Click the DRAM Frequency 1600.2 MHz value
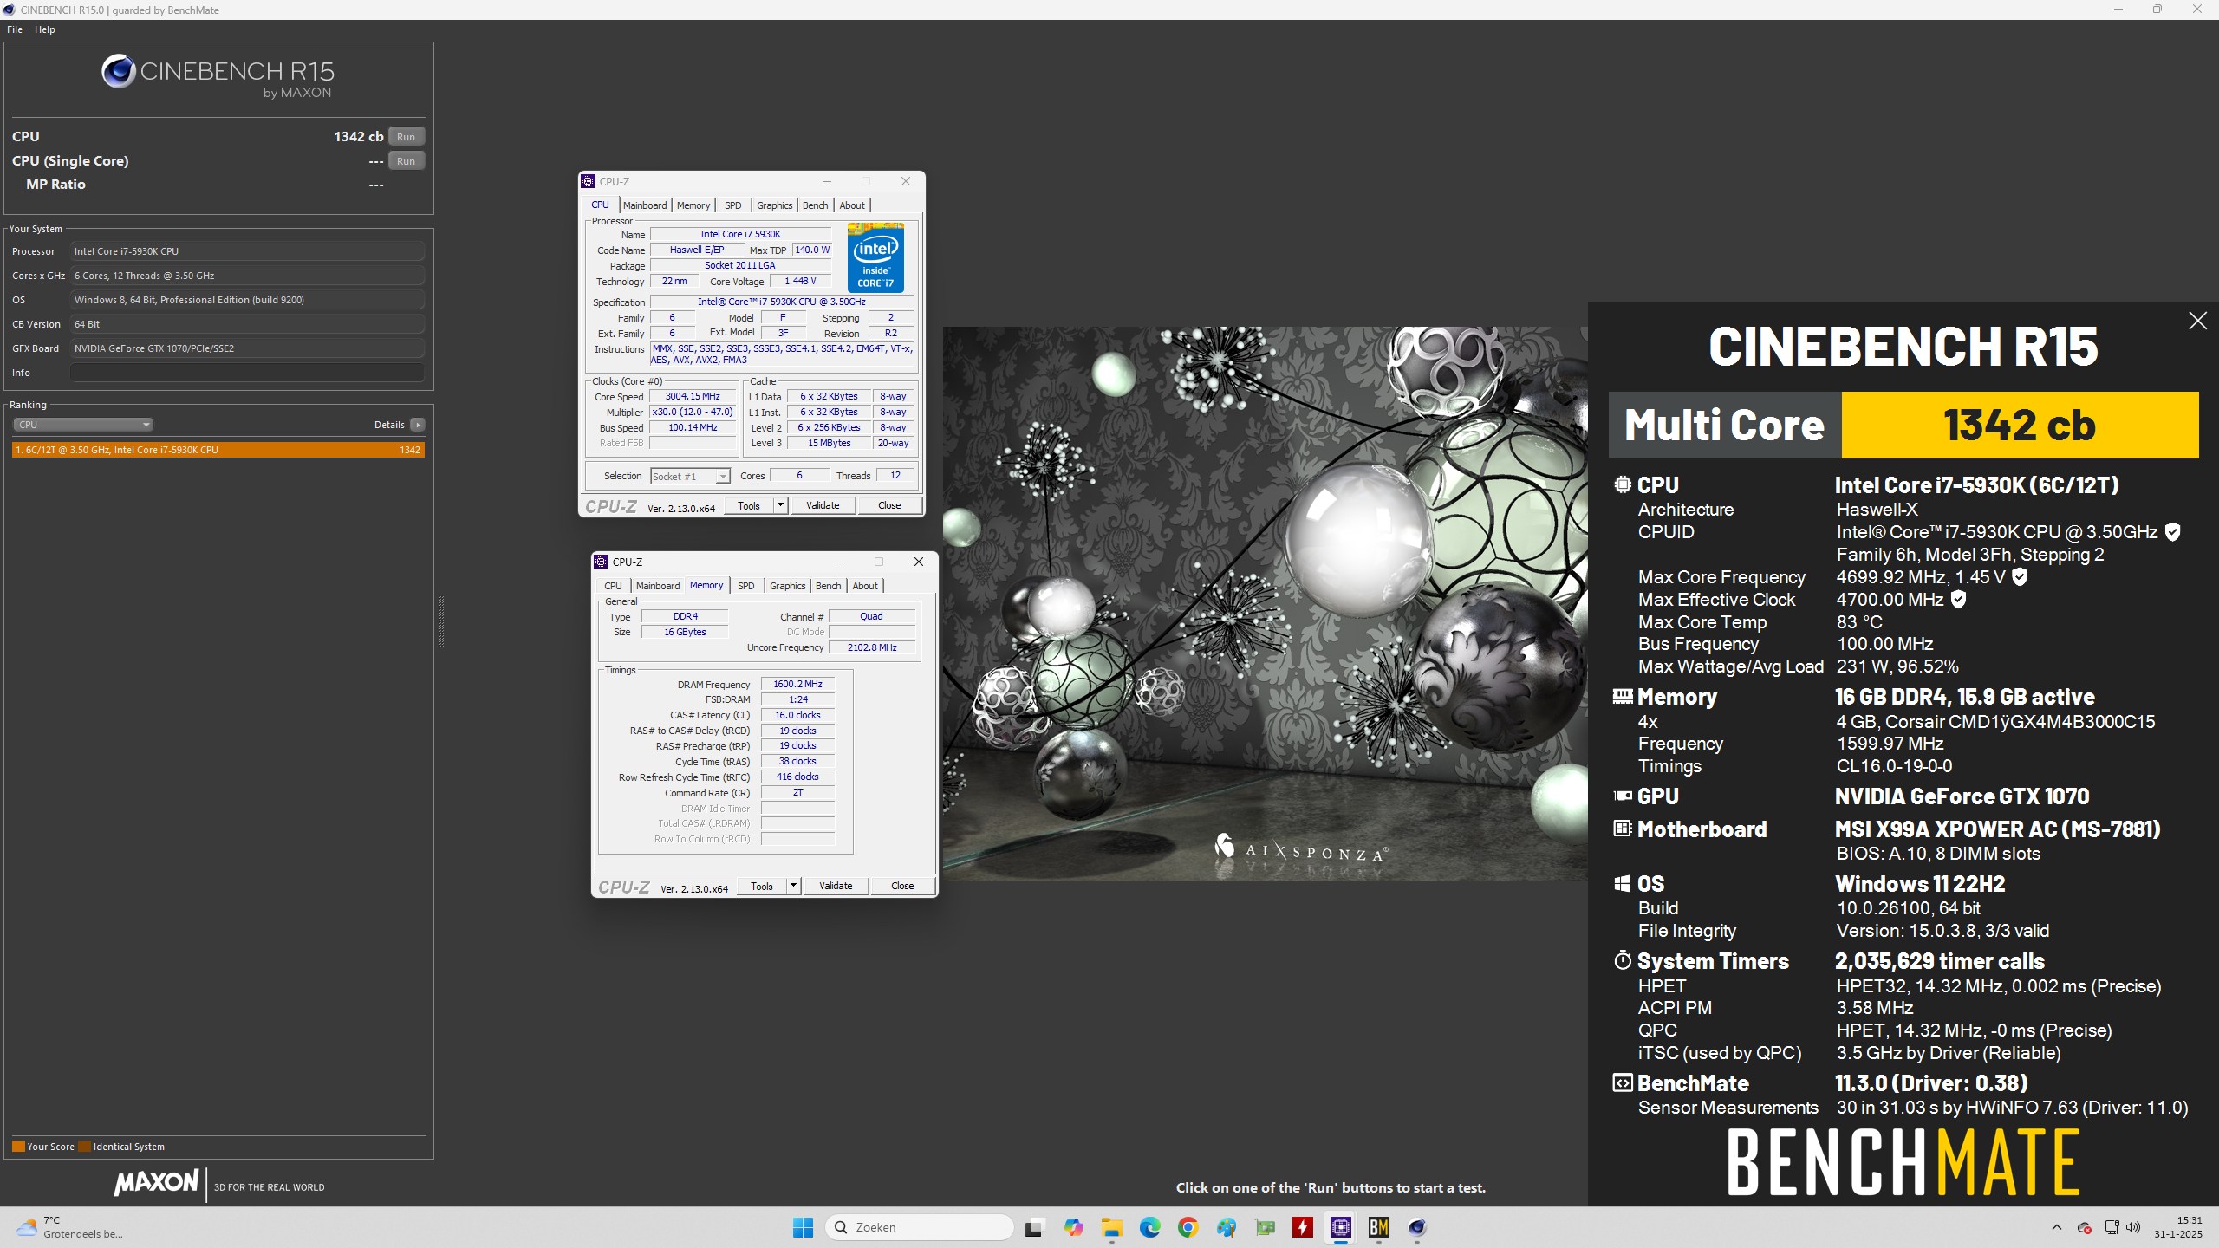 (797, 684)
